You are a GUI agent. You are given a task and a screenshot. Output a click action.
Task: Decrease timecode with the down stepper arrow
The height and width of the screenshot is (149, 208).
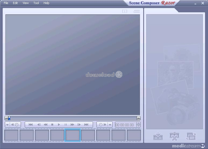[138, 126]
